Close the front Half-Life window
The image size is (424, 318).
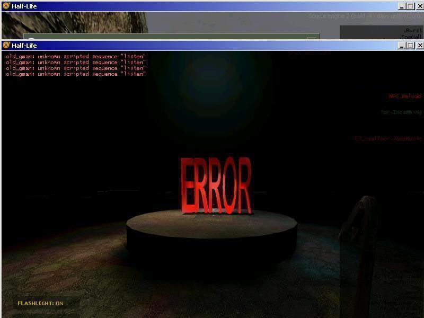click(419, 46)
